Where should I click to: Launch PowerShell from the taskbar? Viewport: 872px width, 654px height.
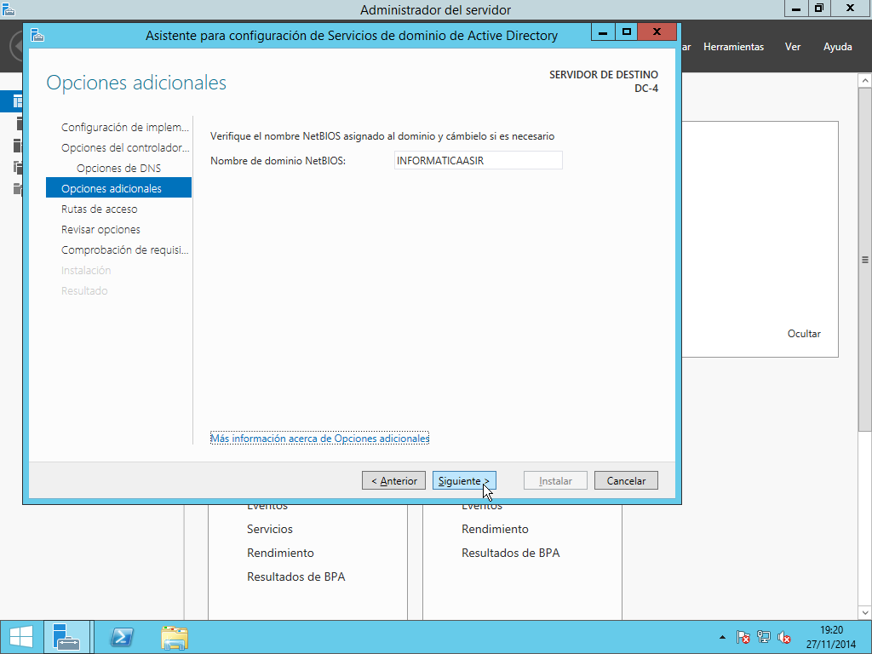tap(122, 637)
